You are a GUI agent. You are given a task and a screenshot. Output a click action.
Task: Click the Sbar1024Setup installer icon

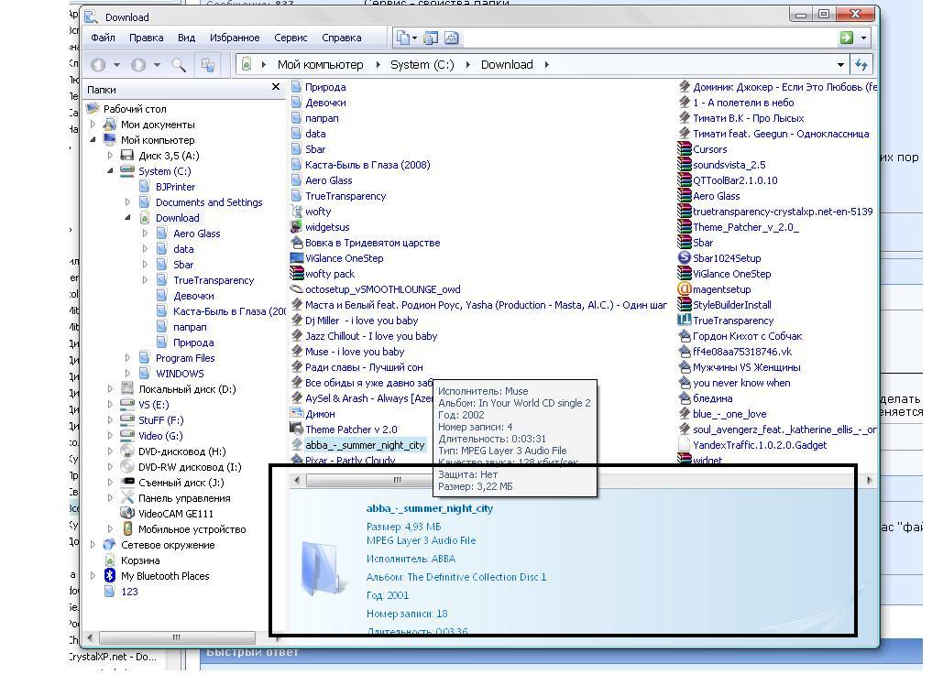click(684, 258)
